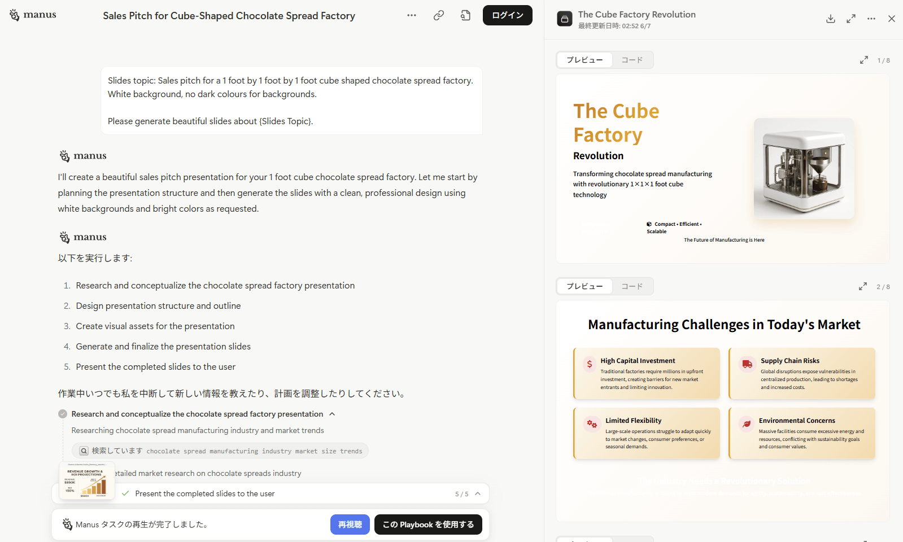The height and width of the screenshot is (542, 903).
Task: Click The Cube Factory Revolution panel title
Action: (x=636, y=14)
